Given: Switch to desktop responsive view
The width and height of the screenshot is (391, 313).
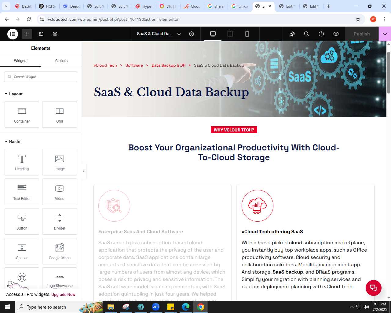Looking at the screenshot, I should [213, 34].
